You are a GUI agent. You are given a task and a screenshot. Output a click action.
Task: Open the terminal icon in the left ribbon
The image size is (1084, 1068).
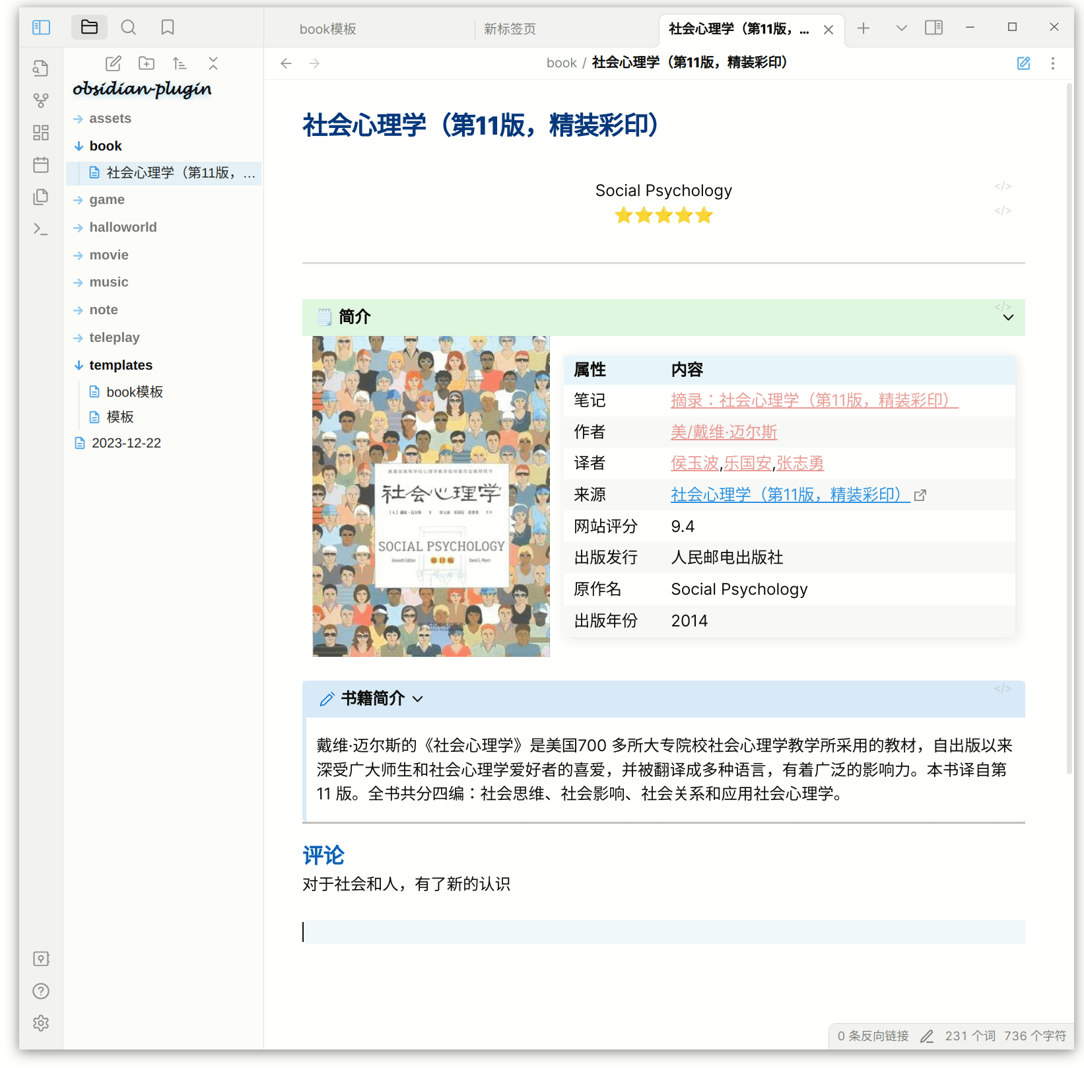[x=40, y=228]
